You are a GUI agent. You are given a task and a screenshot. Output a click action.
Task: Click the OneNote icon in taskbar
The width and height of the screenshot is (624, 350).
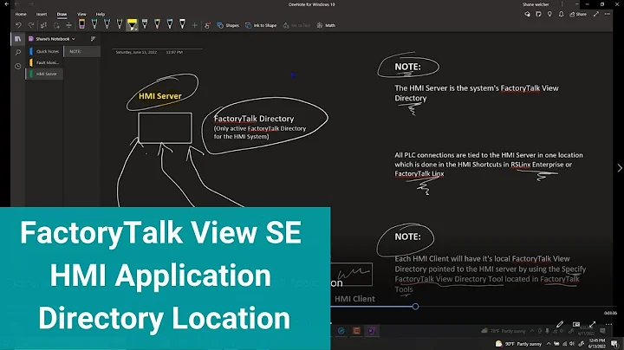(x=372, y=331)
